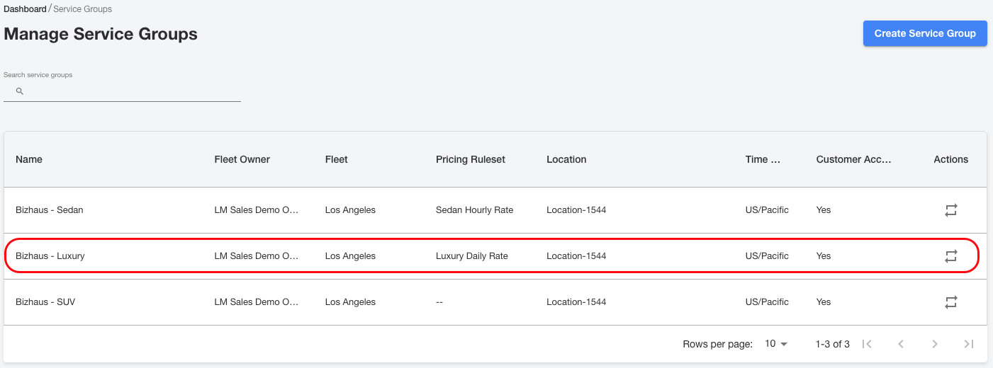Sort by Fleet Owner column header

[242, 159]
